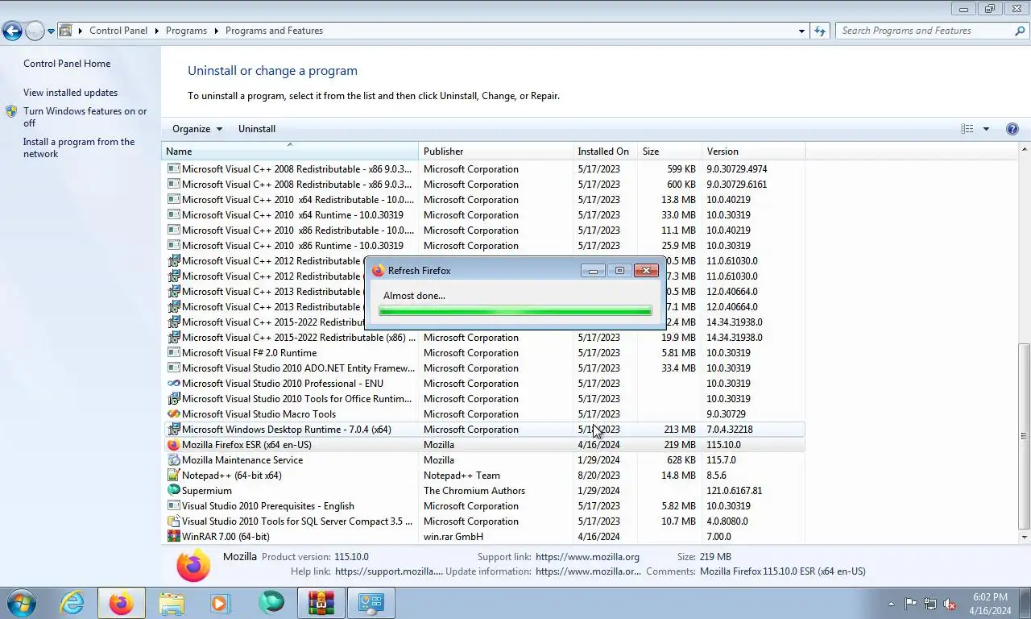Select Visual C++ 2010 x64 Redistributable icon
The width and height of the screenshot is (1031, 619).
(173, 200)
